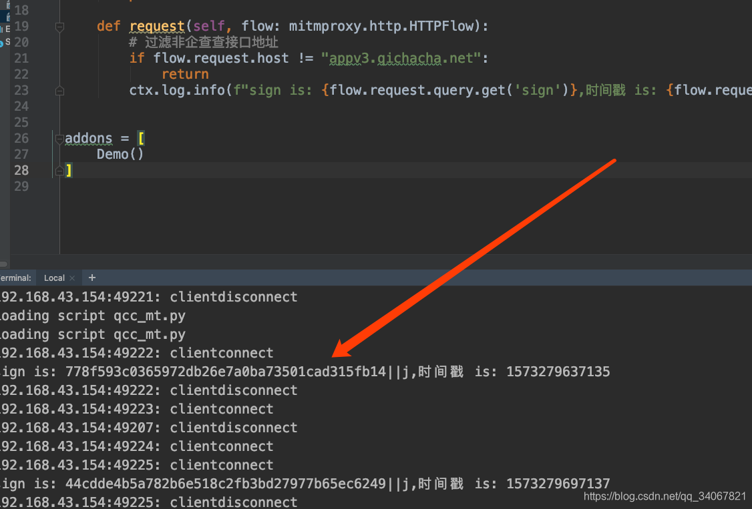Click the sign value starting with 44cdde4b
The height and width of the screenshot is (509, 752).
[x=237, y=484]
